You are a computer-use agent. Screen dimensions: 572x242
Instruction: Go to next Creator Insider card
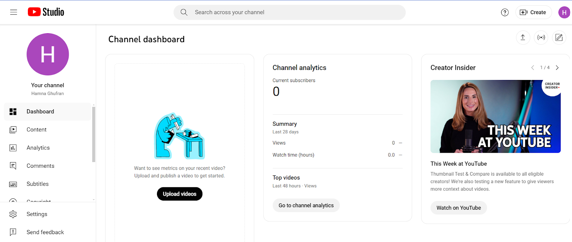click(557, 67)
